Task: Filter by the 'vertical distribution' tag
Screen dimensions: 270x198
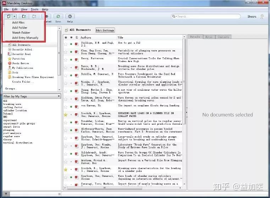Action: pos(18,143)
